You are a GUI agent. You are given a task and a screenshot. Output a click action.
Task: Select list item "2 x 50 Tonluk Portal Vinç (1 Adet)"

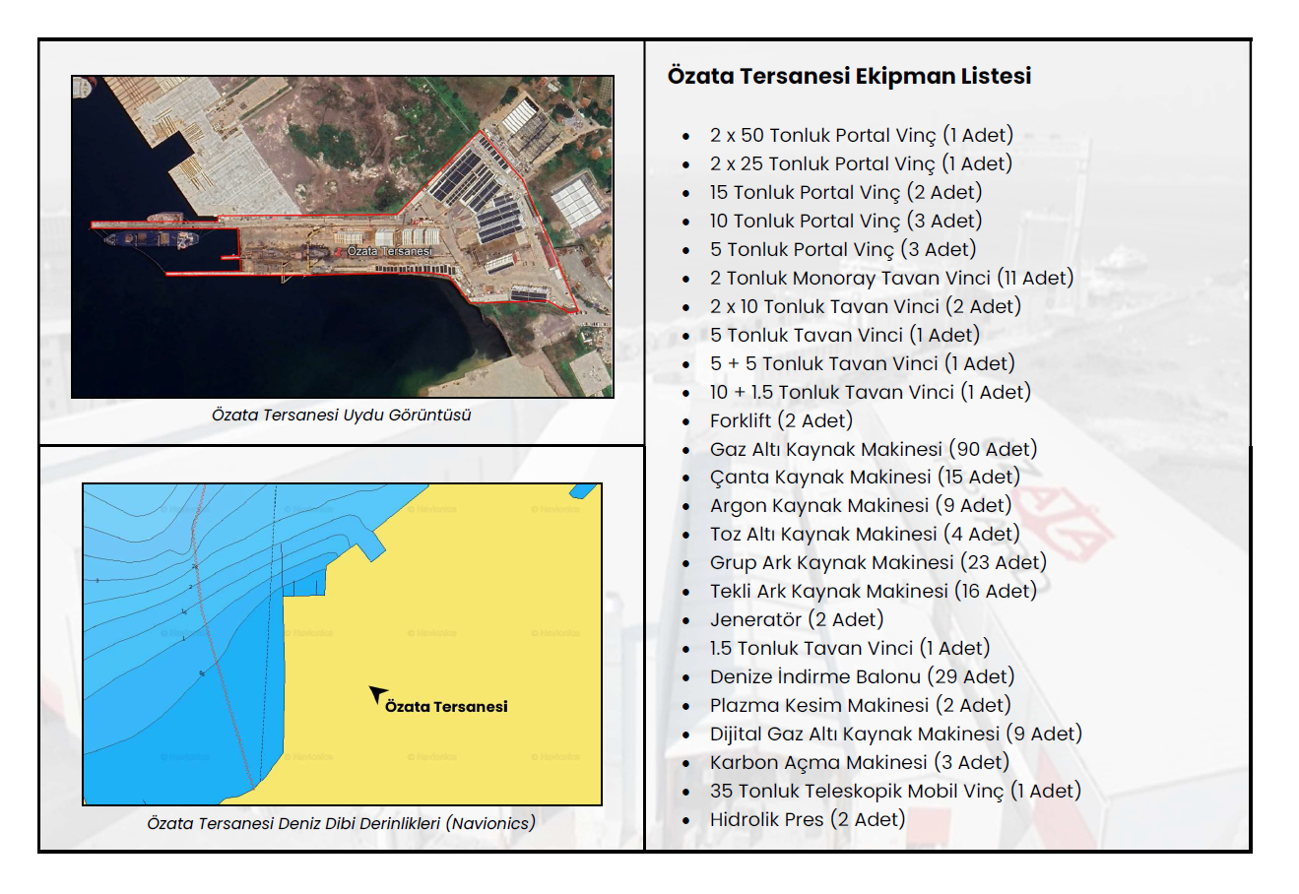[x=862, y=135]
